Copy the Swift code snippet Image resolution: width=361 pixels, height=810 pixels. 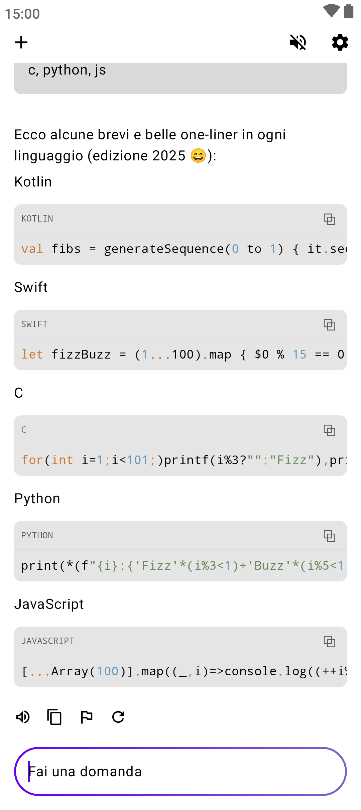coord(329,325)
